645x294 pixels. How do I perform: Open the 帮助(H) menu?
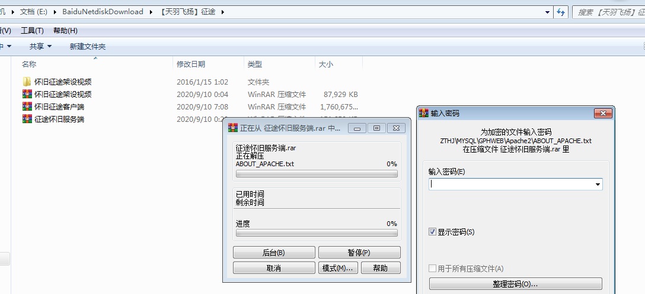[x=65, y=31]
